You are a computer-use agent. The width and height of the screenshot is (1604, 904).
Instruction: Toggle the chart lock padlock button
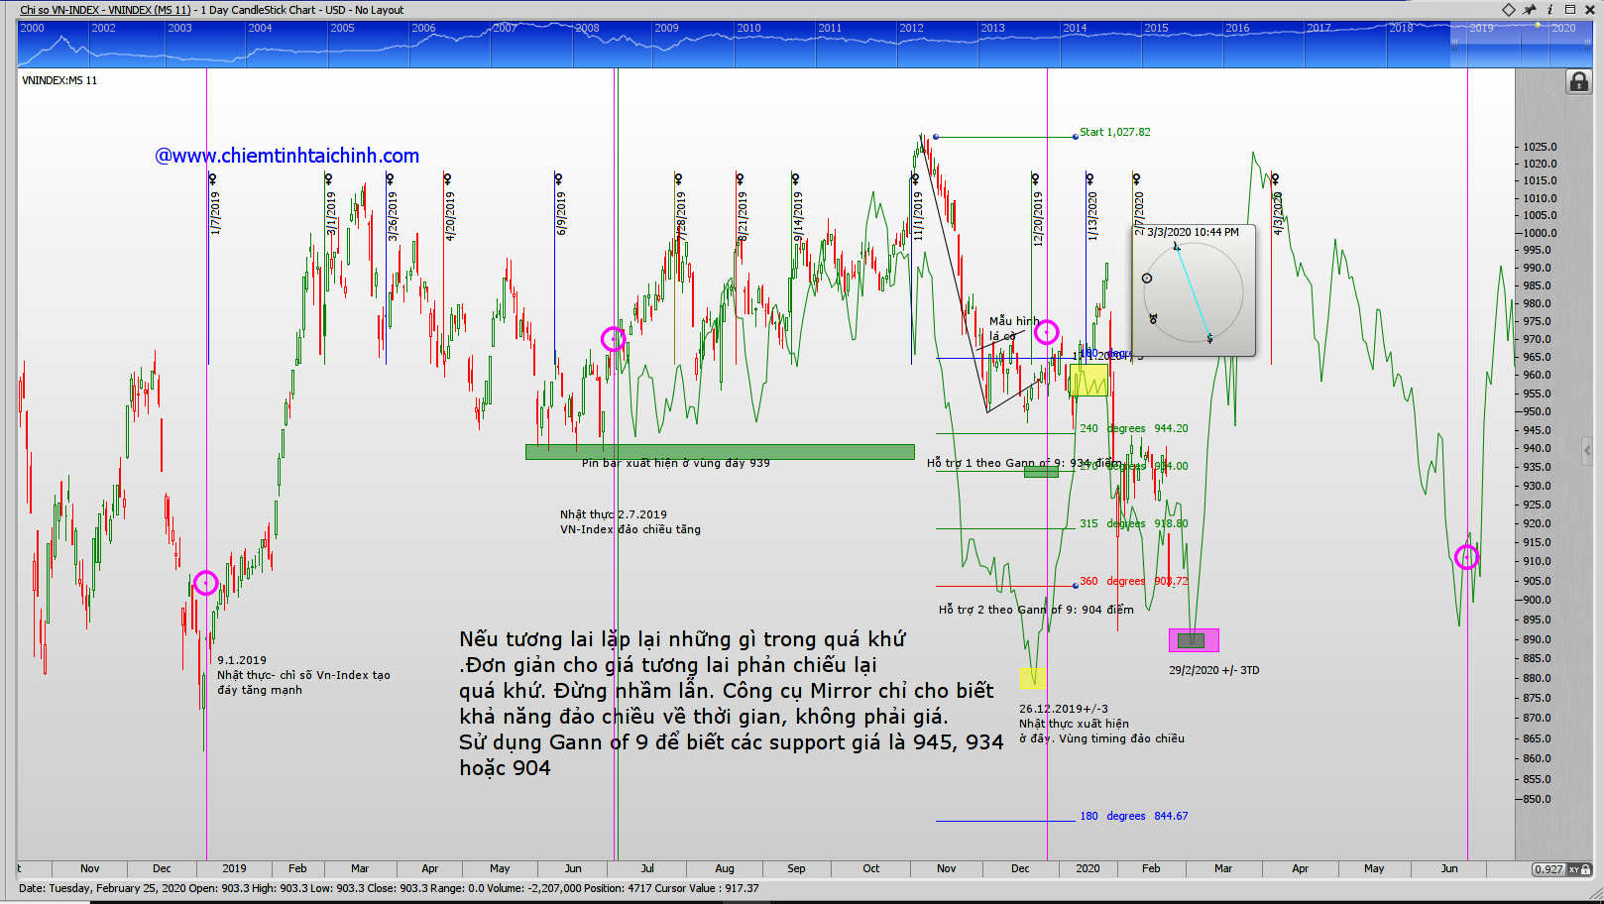coord(1578,82)
